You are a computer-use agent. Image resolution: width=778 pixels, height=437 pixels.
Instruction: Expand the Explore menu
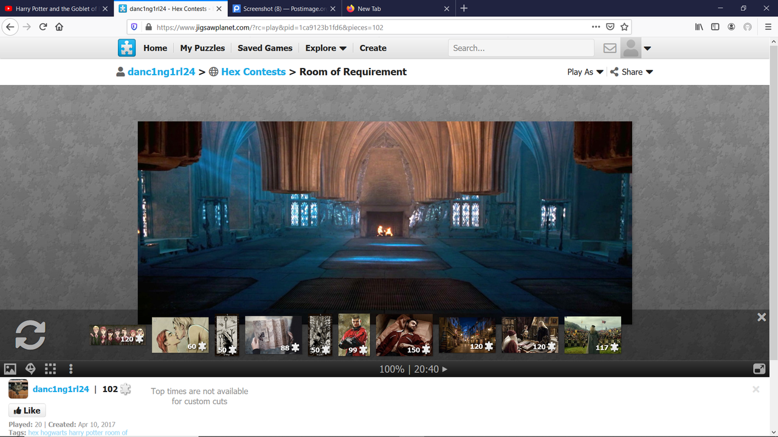[326, 48]
